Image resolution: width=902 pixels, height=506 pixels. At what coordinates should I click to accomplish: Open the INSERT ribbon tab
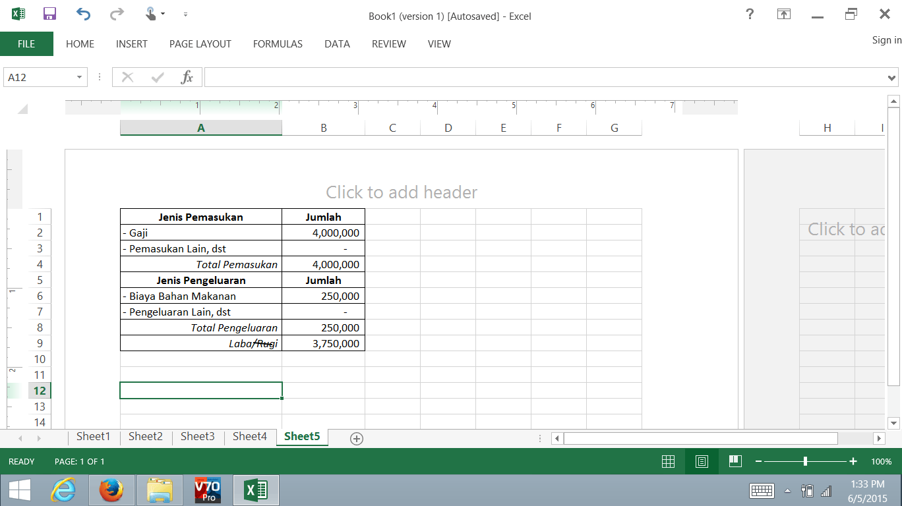pos(132,44)
